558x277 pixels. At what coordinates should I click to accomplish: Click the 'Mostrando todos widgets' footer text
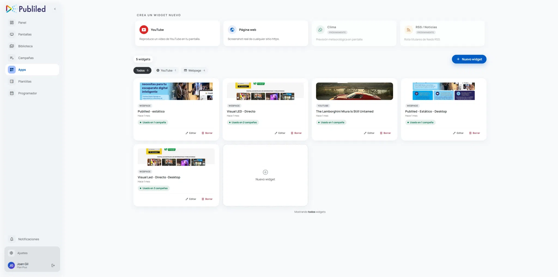pos(310,212)
